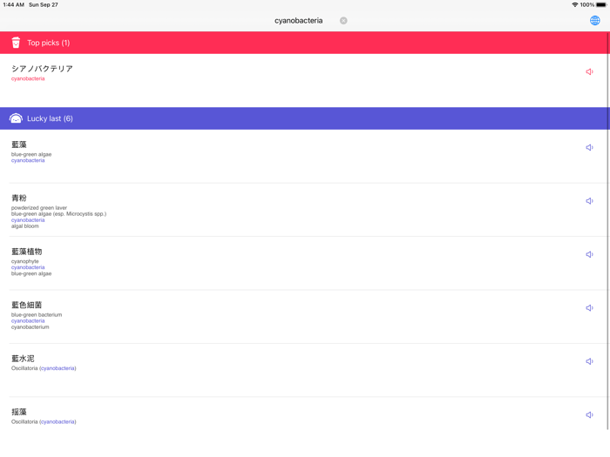Play pronunciation of 藍藻 entry

coord(589,147)
